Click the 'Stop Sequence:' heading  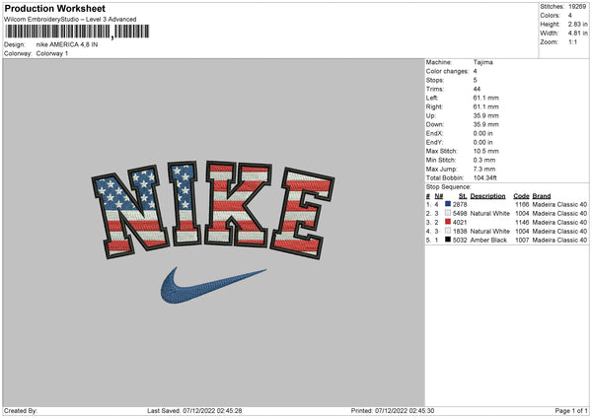point(449,186)
